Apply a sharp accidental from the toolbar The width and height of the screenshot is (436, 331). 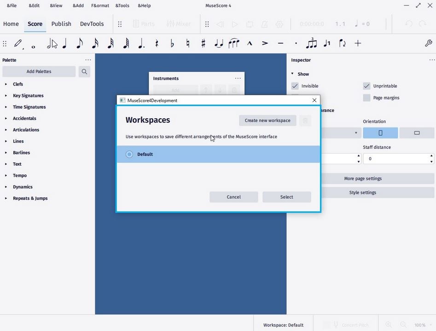(203, 43)
